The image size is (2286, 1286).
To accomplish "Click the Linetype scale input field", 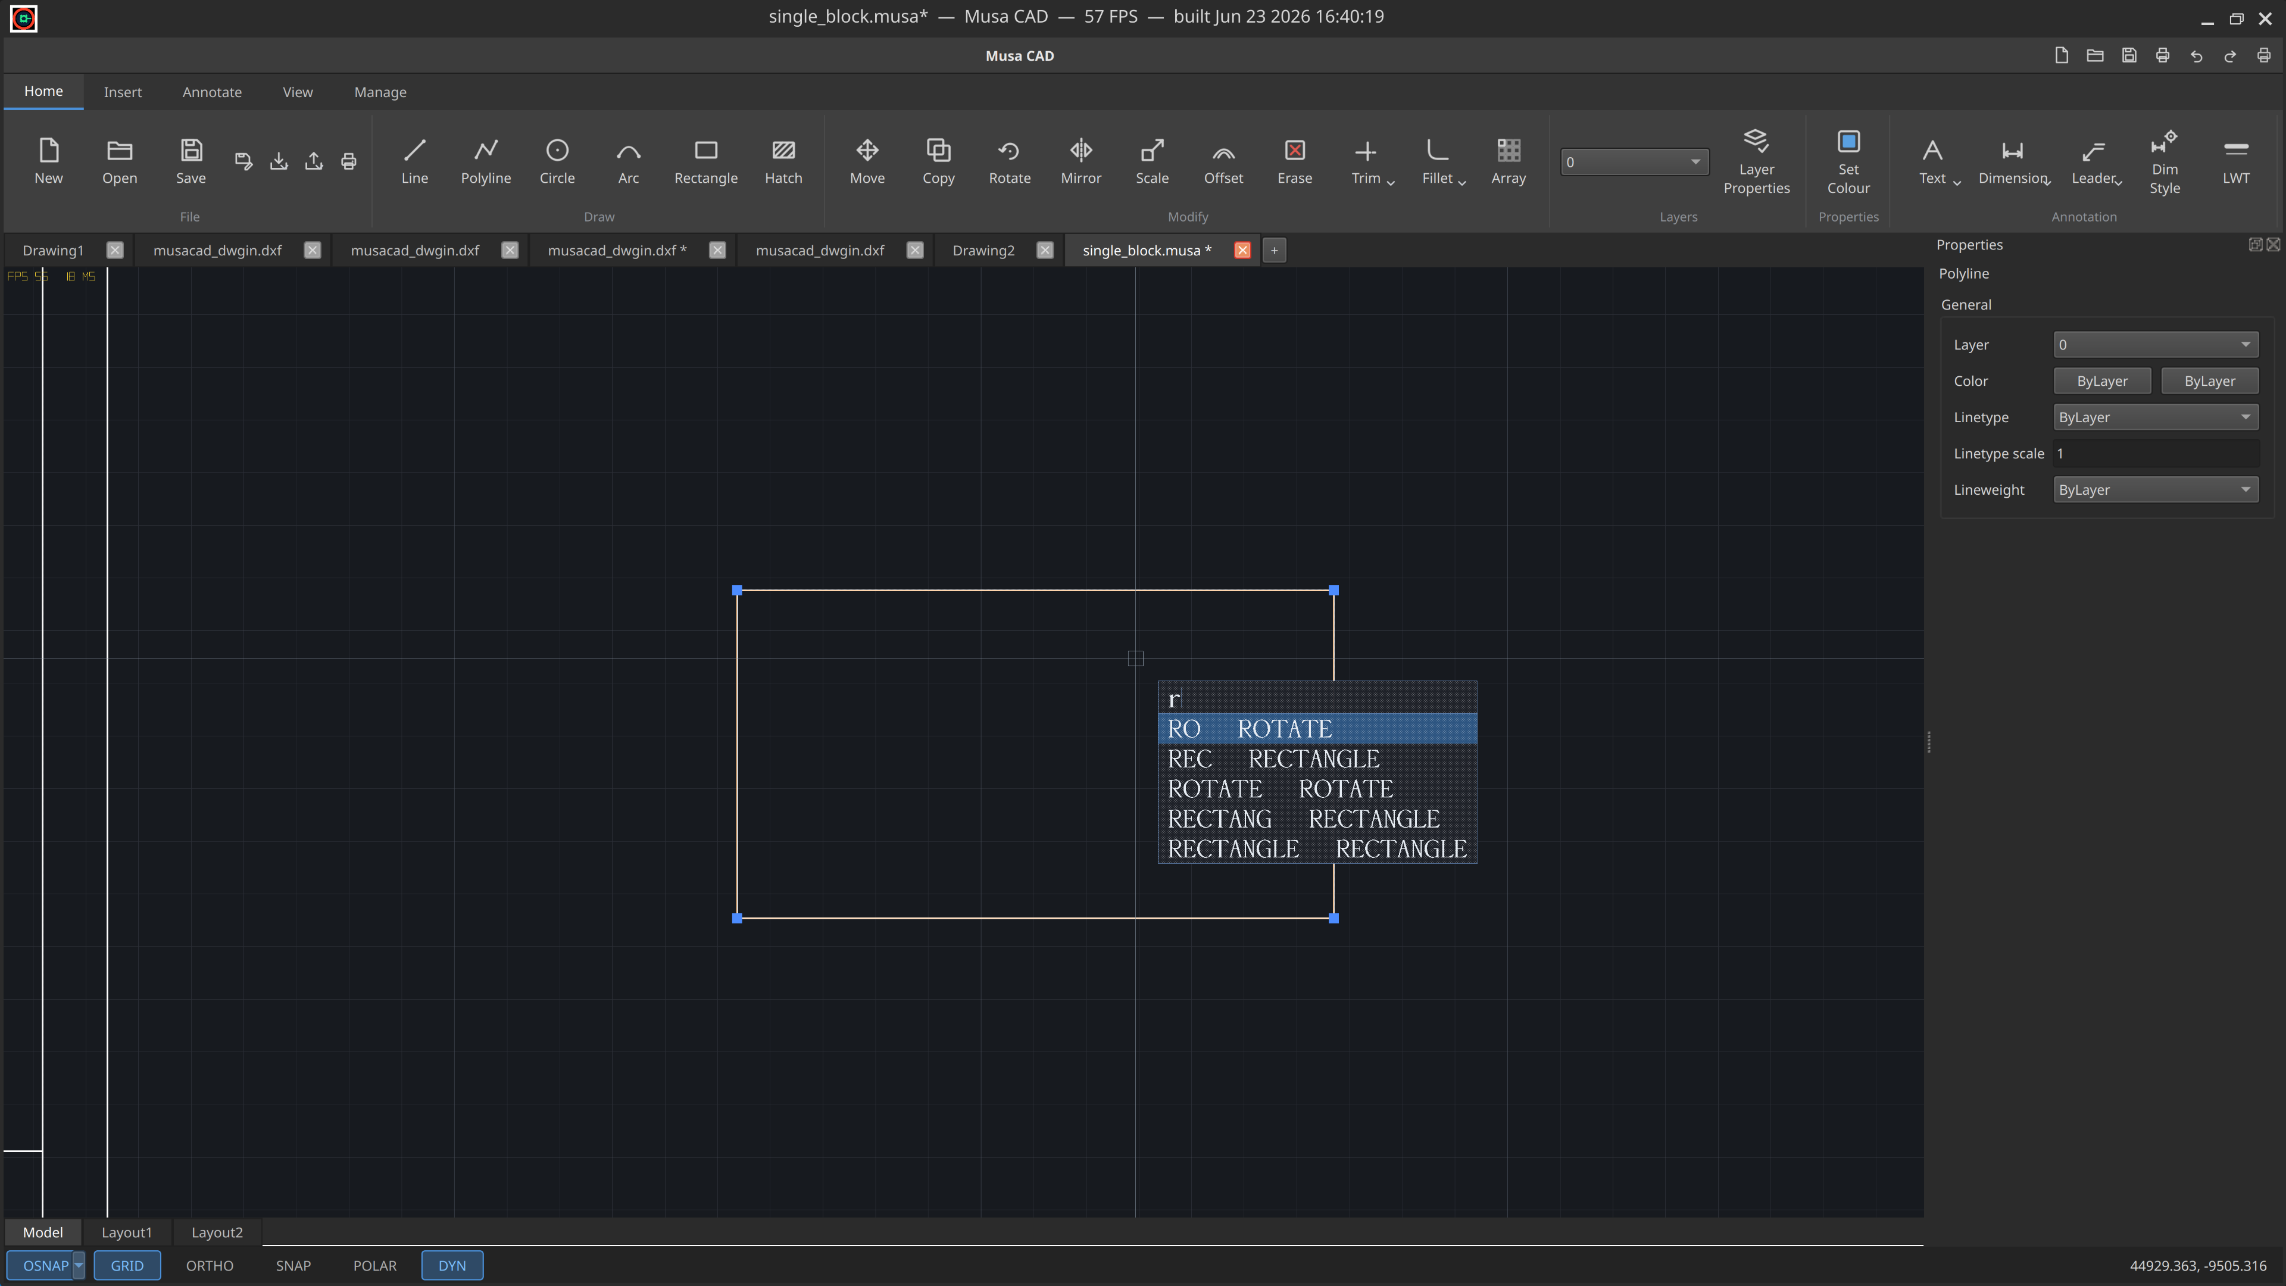I will 2154,454.
